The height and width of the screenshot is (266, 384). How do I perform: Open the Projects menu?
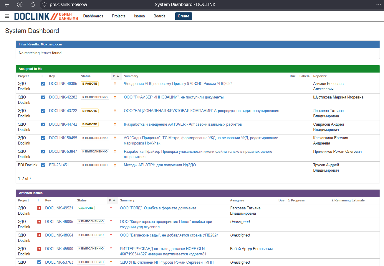(119, 16)
